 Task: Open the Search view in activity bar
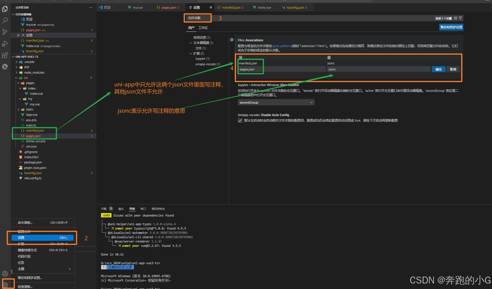coord(5,20)
